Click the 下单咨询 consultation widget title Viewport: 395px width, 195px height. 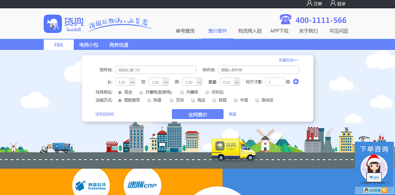pyautogui.click(x=374, y=149)
